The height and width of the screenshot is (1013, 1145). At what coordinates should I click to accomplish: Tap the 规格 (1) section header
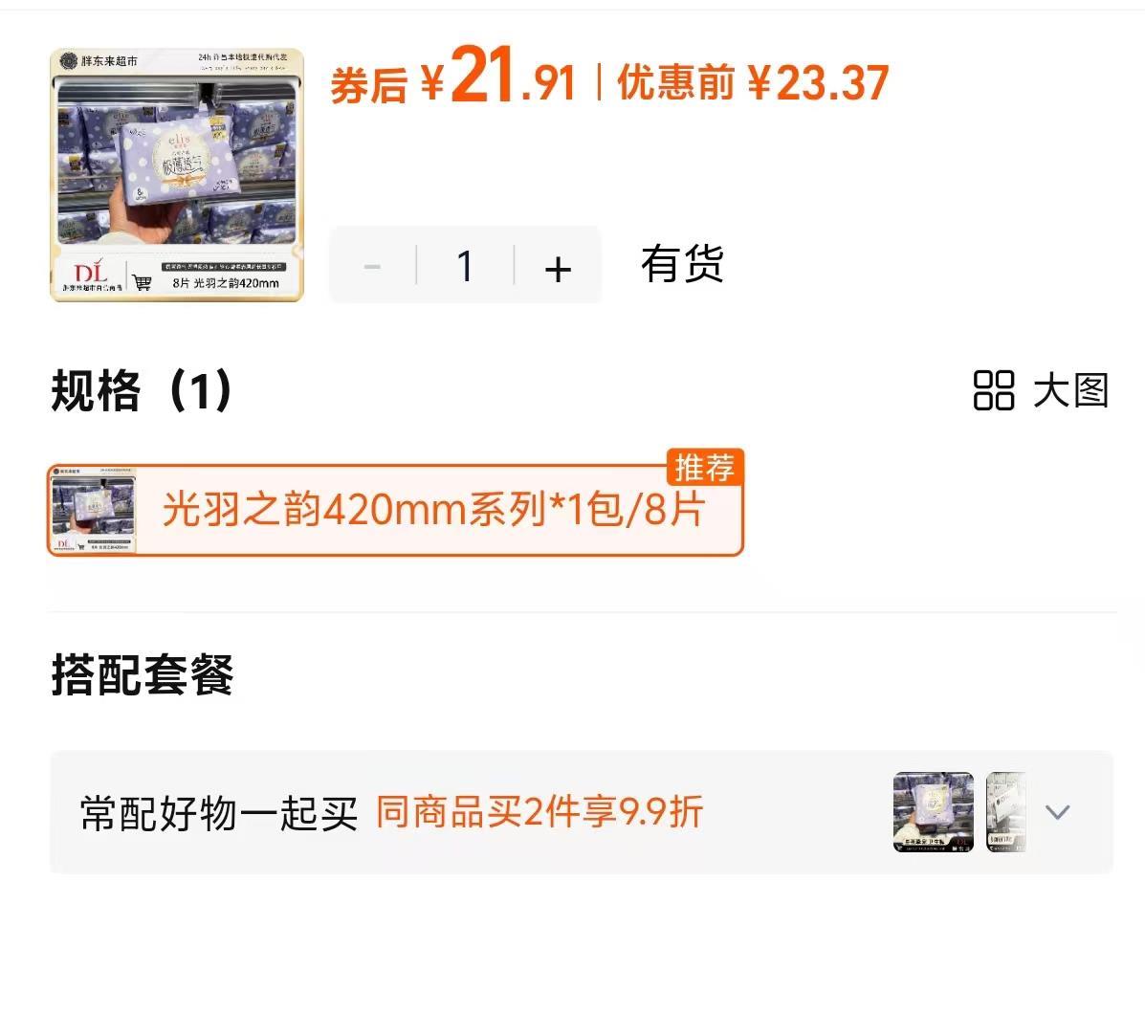tap(143, 390)
